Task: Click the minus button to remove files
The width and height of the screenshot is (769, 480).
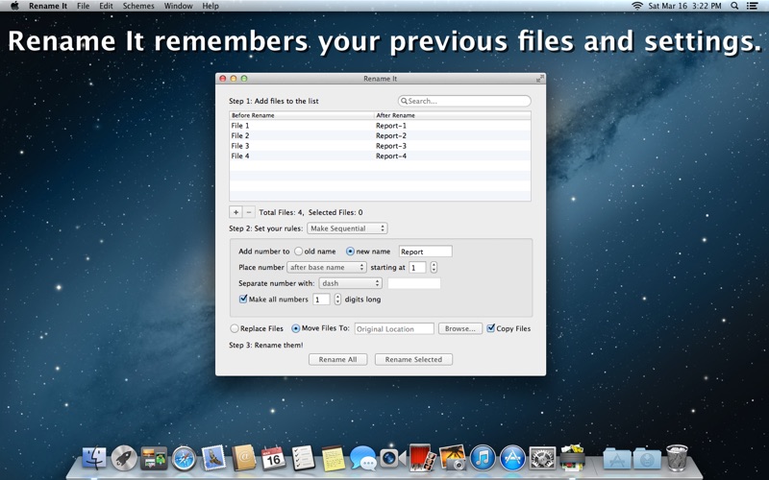Action: 249,212
